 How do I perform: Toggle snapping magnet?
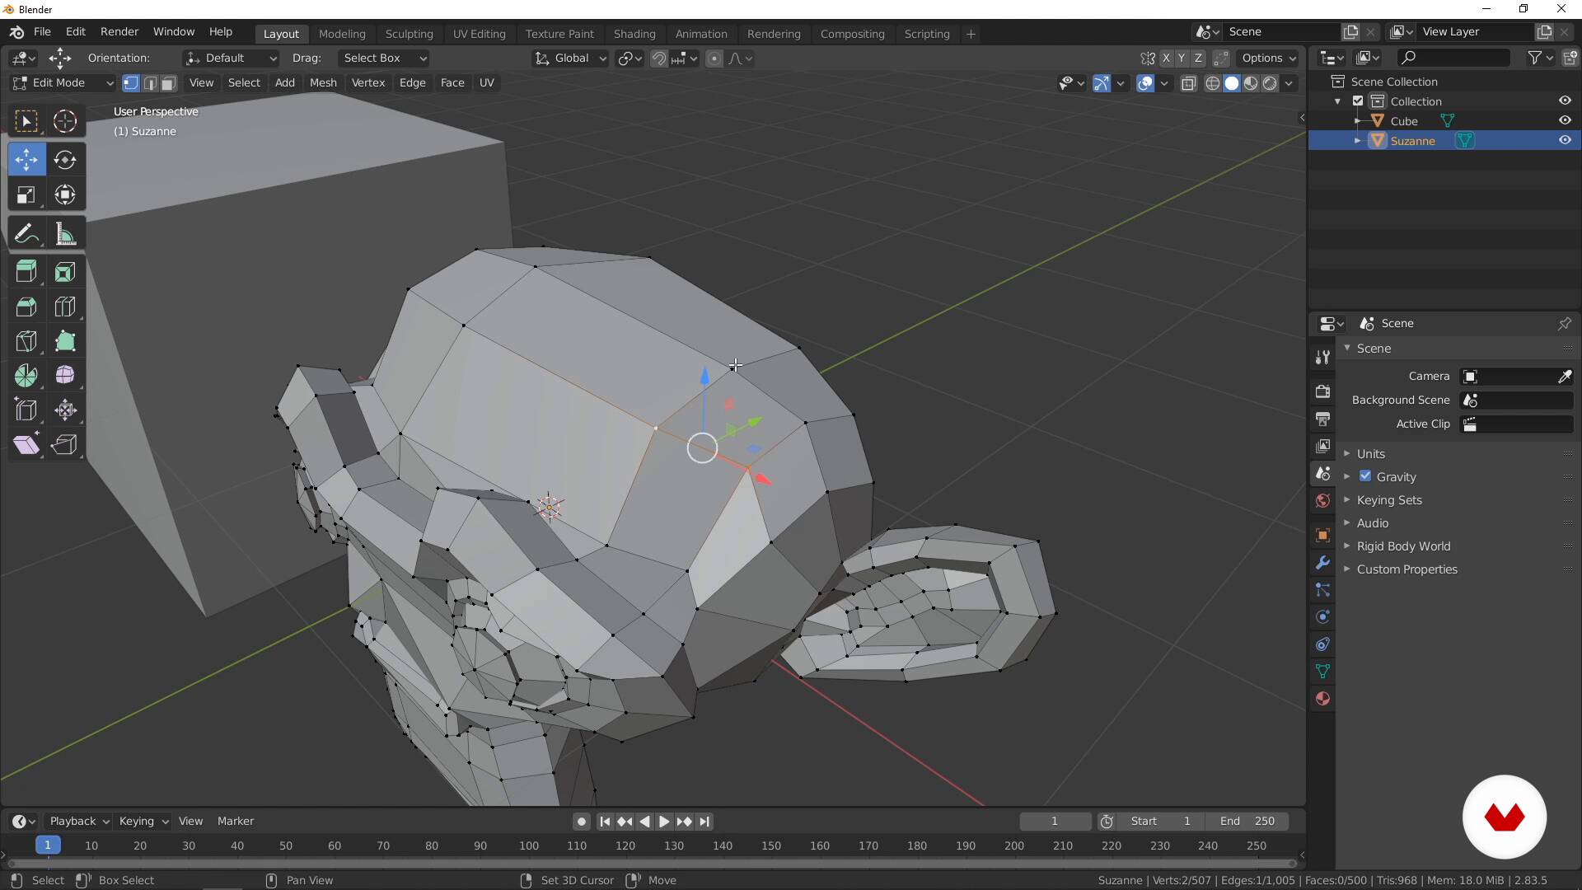coord(658,59)
